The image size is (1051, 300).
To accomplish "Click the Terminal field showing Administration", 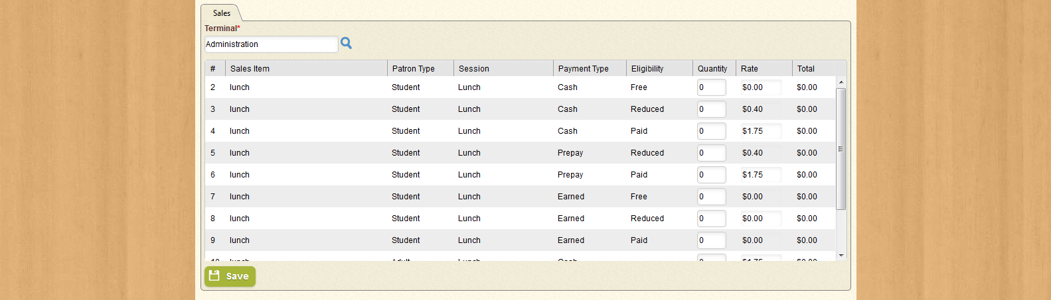I will click(x=272, y=44).
